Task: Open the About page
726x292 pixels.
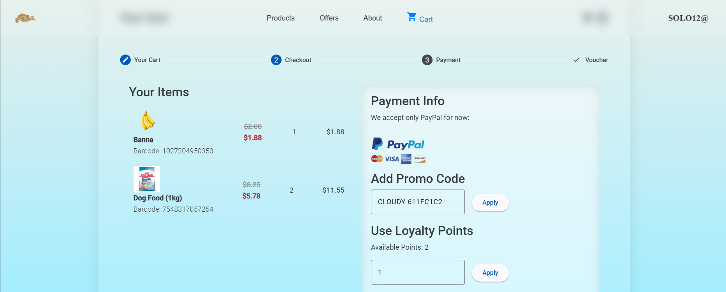Action: (x=373, y=18)
